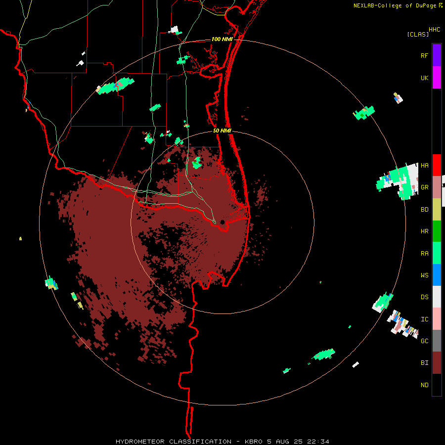The width and height of the screenshot is (445, 445).
Task: Click the "HHC" product label
Action: (434, 30)
